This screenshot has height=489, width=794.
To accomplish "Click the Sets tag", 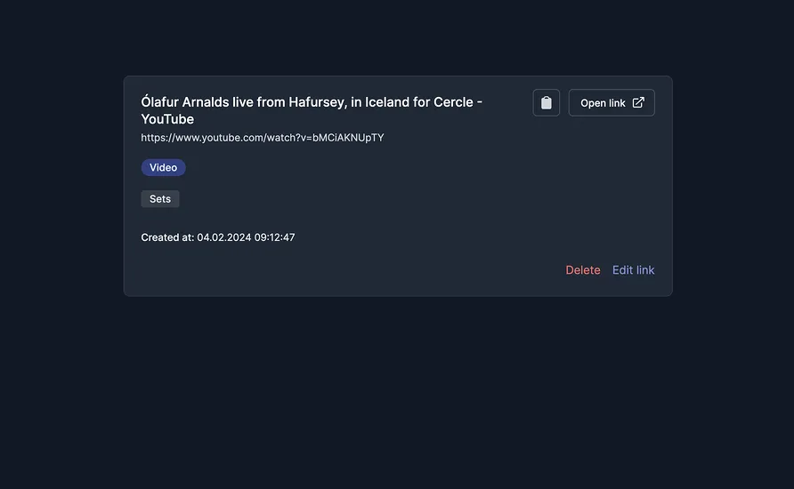I will tap(160, 199).
